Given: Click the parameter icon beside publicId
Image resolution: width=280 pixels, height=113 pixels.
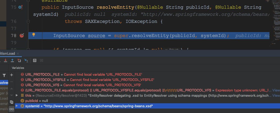Looking at the screenshot, I should pyautogui.click(x=22, y=101).
